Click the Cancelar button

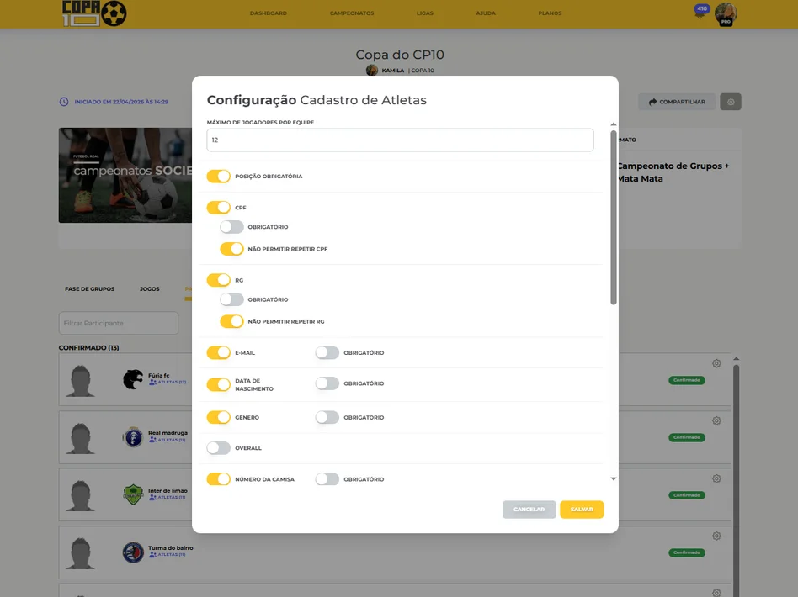(x=529, y=510)
